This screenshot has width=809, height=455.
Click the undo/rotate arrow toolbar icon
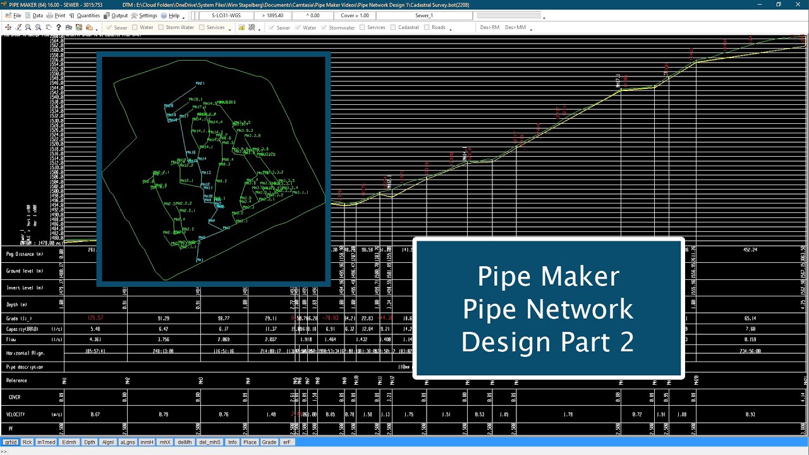(x=49, y=27)
